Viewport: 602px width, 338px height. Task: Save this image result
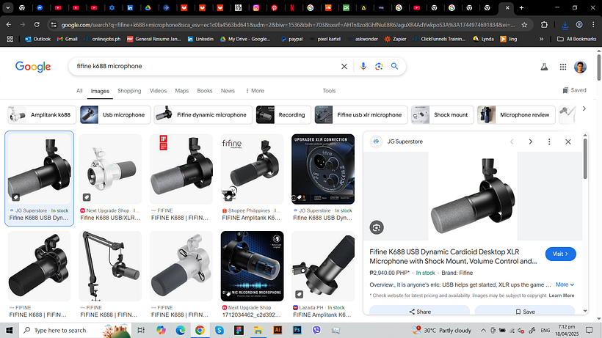pos(525,312)
